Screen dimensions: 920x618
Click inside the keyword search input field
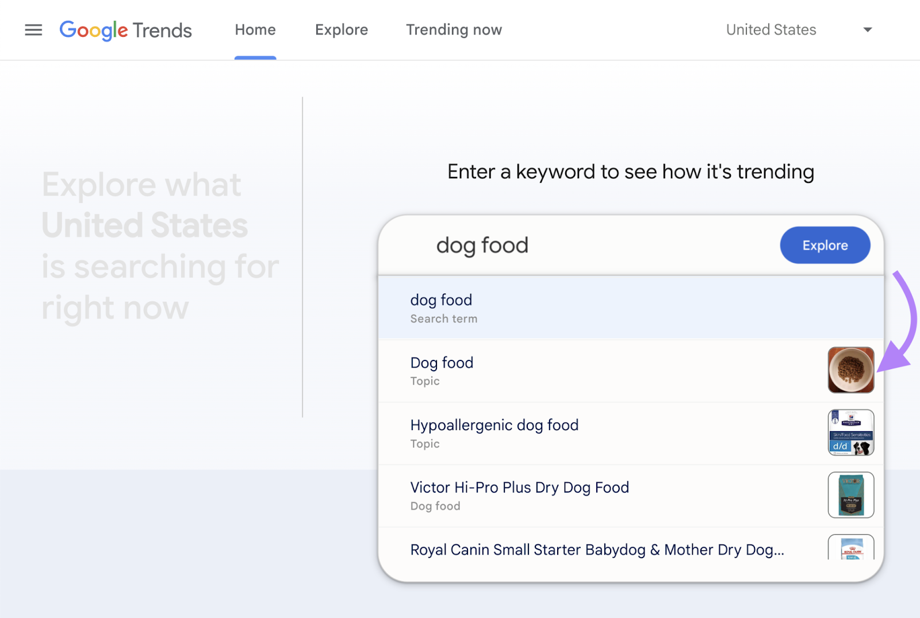[575, 245]
